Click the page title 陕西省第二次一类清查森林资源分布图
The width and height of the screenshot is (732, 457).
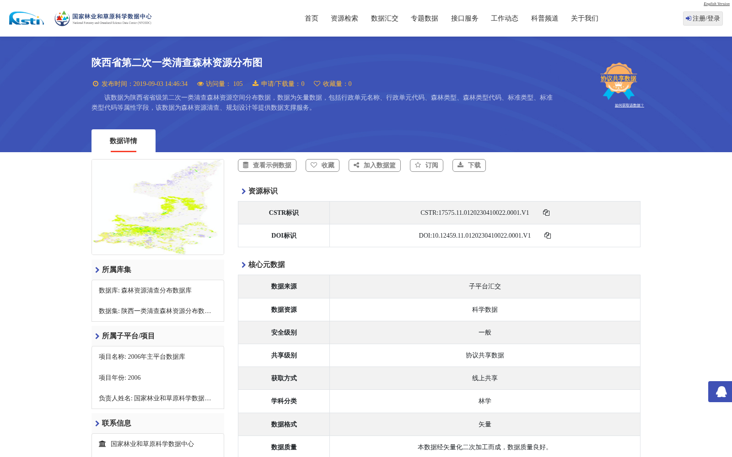click(x=177, y=63)
